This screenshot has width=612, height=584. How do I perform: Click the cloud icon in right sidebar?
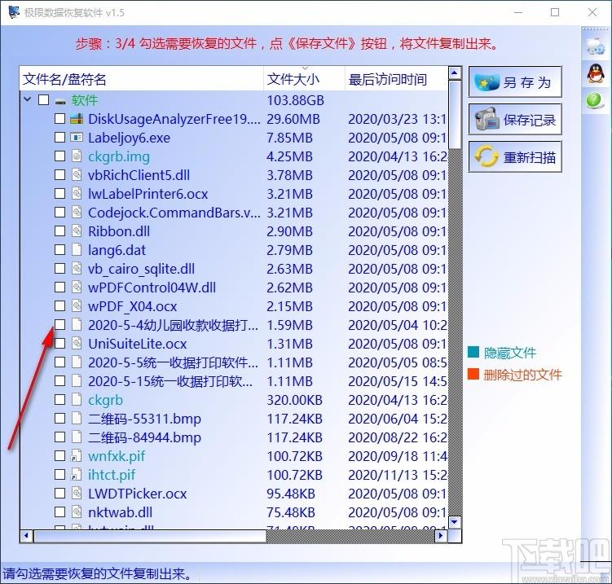pyautogui.click(x=596, y=46)
